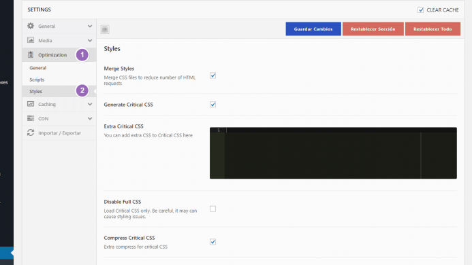Click the Extra Critical CSS label

point(123,126)
